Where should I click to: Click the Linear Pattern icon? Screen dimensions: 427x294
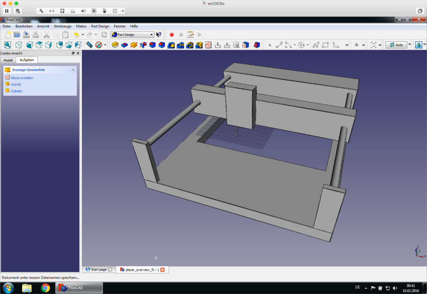(180, 45)
